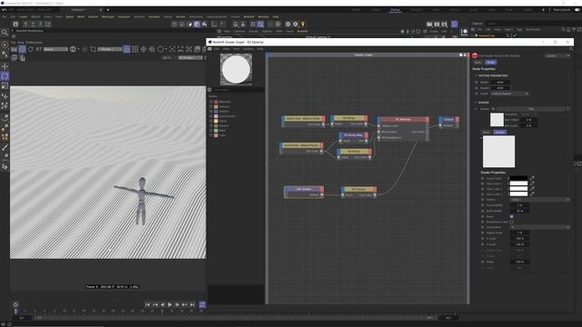Play the animation
The width and height of the screenshot is (582, 327).
click(x=170, y=305)
